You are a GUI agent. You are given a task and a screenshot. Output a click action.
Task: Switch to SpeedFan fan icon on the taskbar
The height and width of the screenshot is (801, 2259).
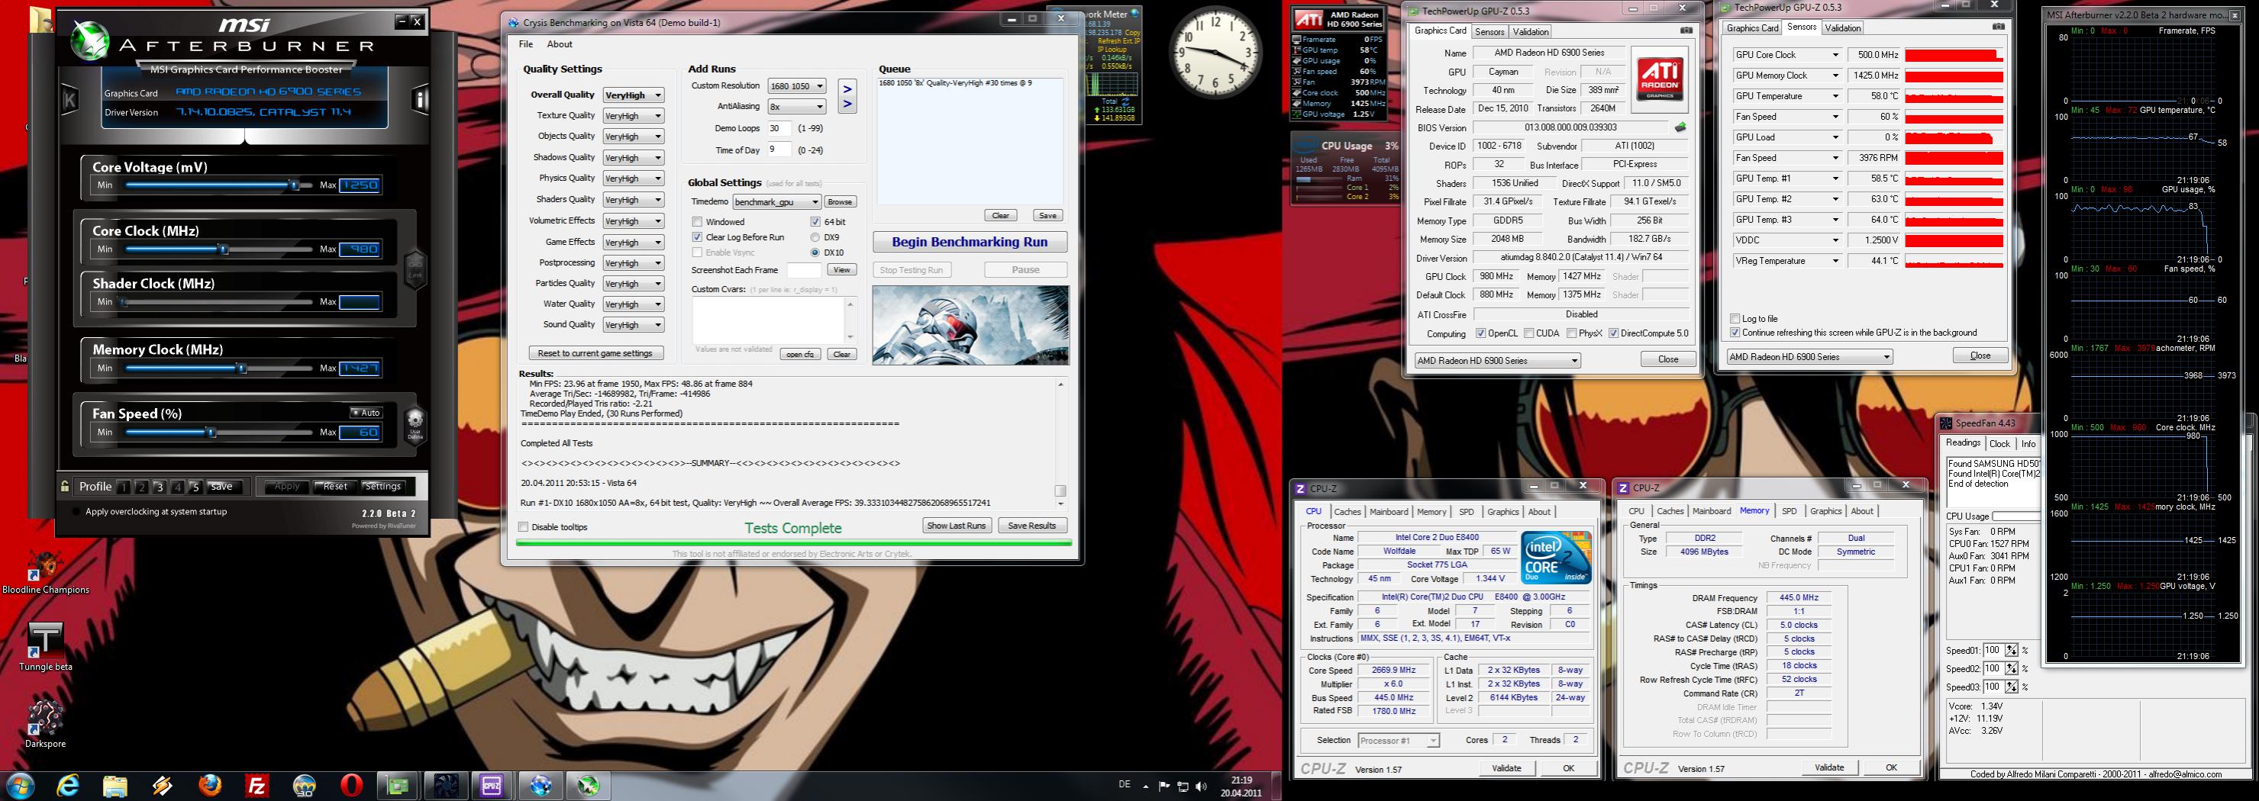[446, 785]
